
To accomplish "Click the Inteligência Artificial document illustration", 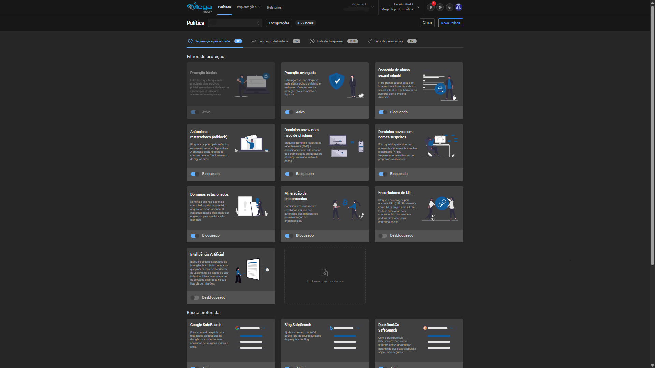I will pyautogui.click(x=253, y=271).
